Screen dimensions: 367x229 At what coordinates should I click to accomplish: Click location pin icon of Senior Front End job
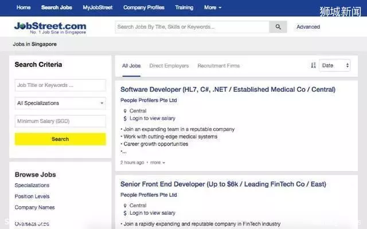pos(125,206)
